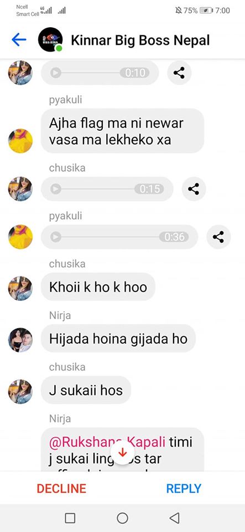Image resolution: width=245 pixels, height=532 pixels.
Task: Jump to latest messages with down arrow
Action: (x=123, y=452)
